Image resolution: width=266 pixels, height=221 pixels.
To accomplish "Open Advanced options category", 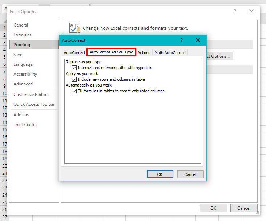I will click(34, 84).
